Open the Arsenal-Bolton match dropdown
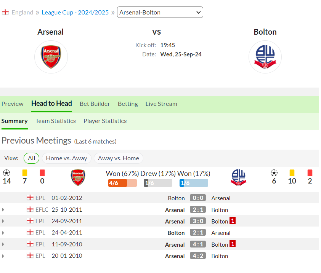Image resolution: width=321 pixels, height=273 pixels. click(x=160, y=12)
